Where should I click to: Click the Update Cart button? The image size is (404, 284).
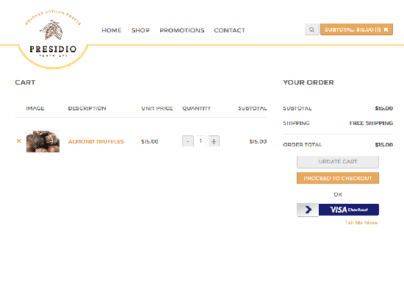(x=338, y=162)
